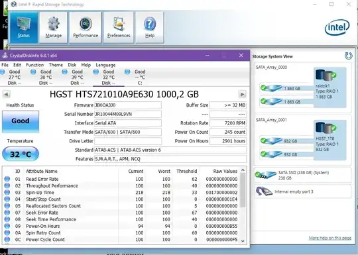
Task: Select the Seek Time Performance row
Action: pos(121,219)
